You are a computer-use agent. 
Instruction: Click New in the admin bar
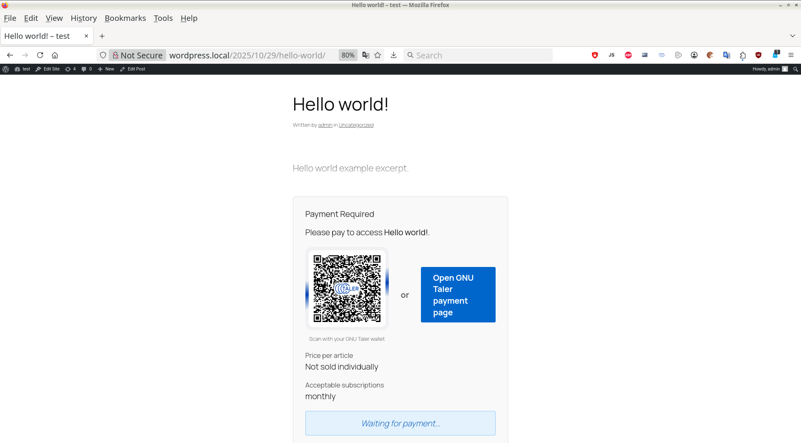pos(106,69)
